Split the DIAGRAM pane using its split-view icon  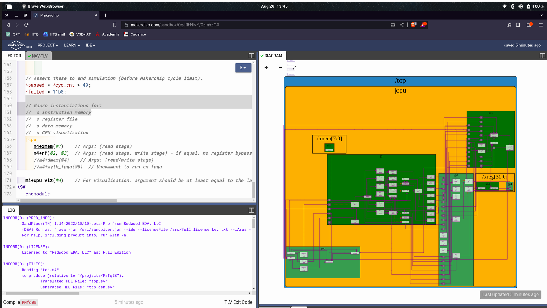pos(542,56)
